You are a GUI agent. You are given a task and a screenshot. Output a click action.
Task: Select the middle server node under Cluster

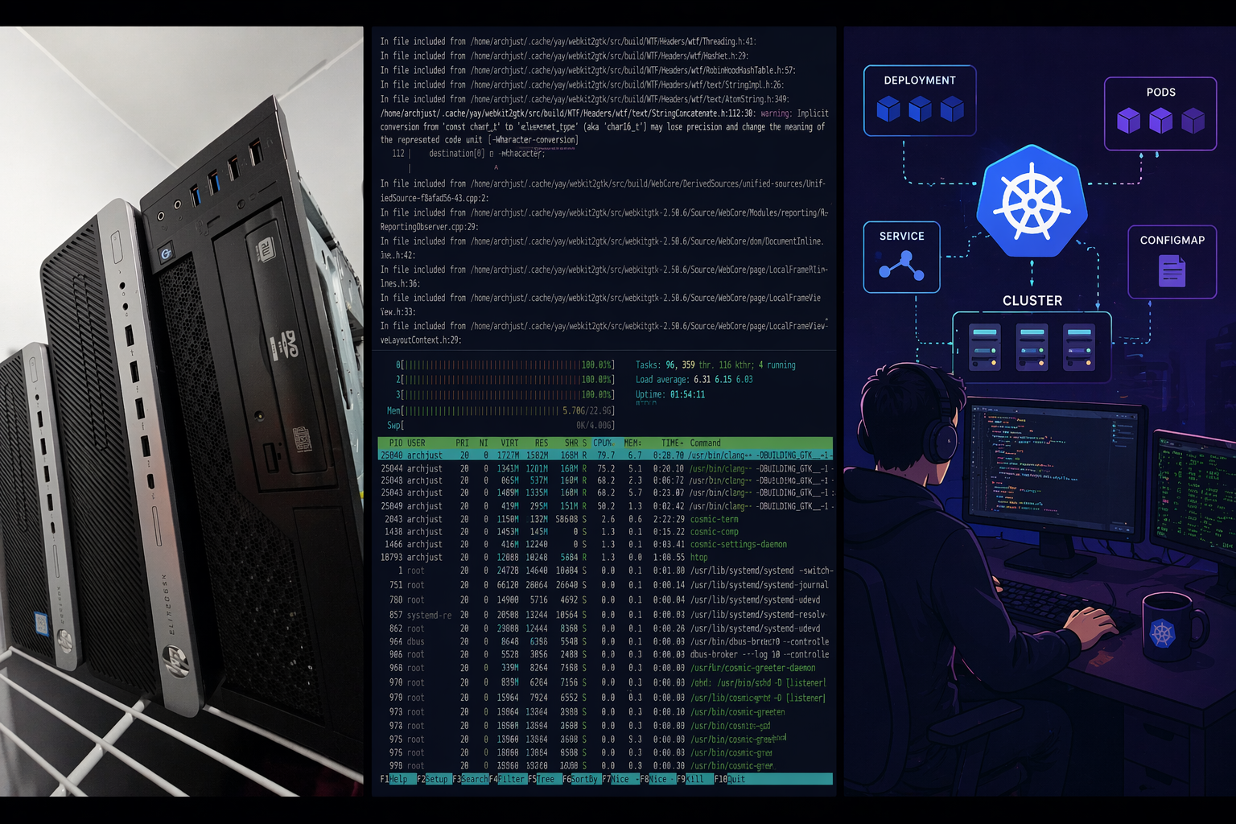[x=1032, y=347]
